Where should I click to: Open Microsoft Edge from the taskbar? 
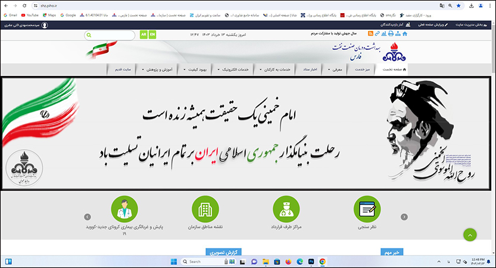pos(300,261)
